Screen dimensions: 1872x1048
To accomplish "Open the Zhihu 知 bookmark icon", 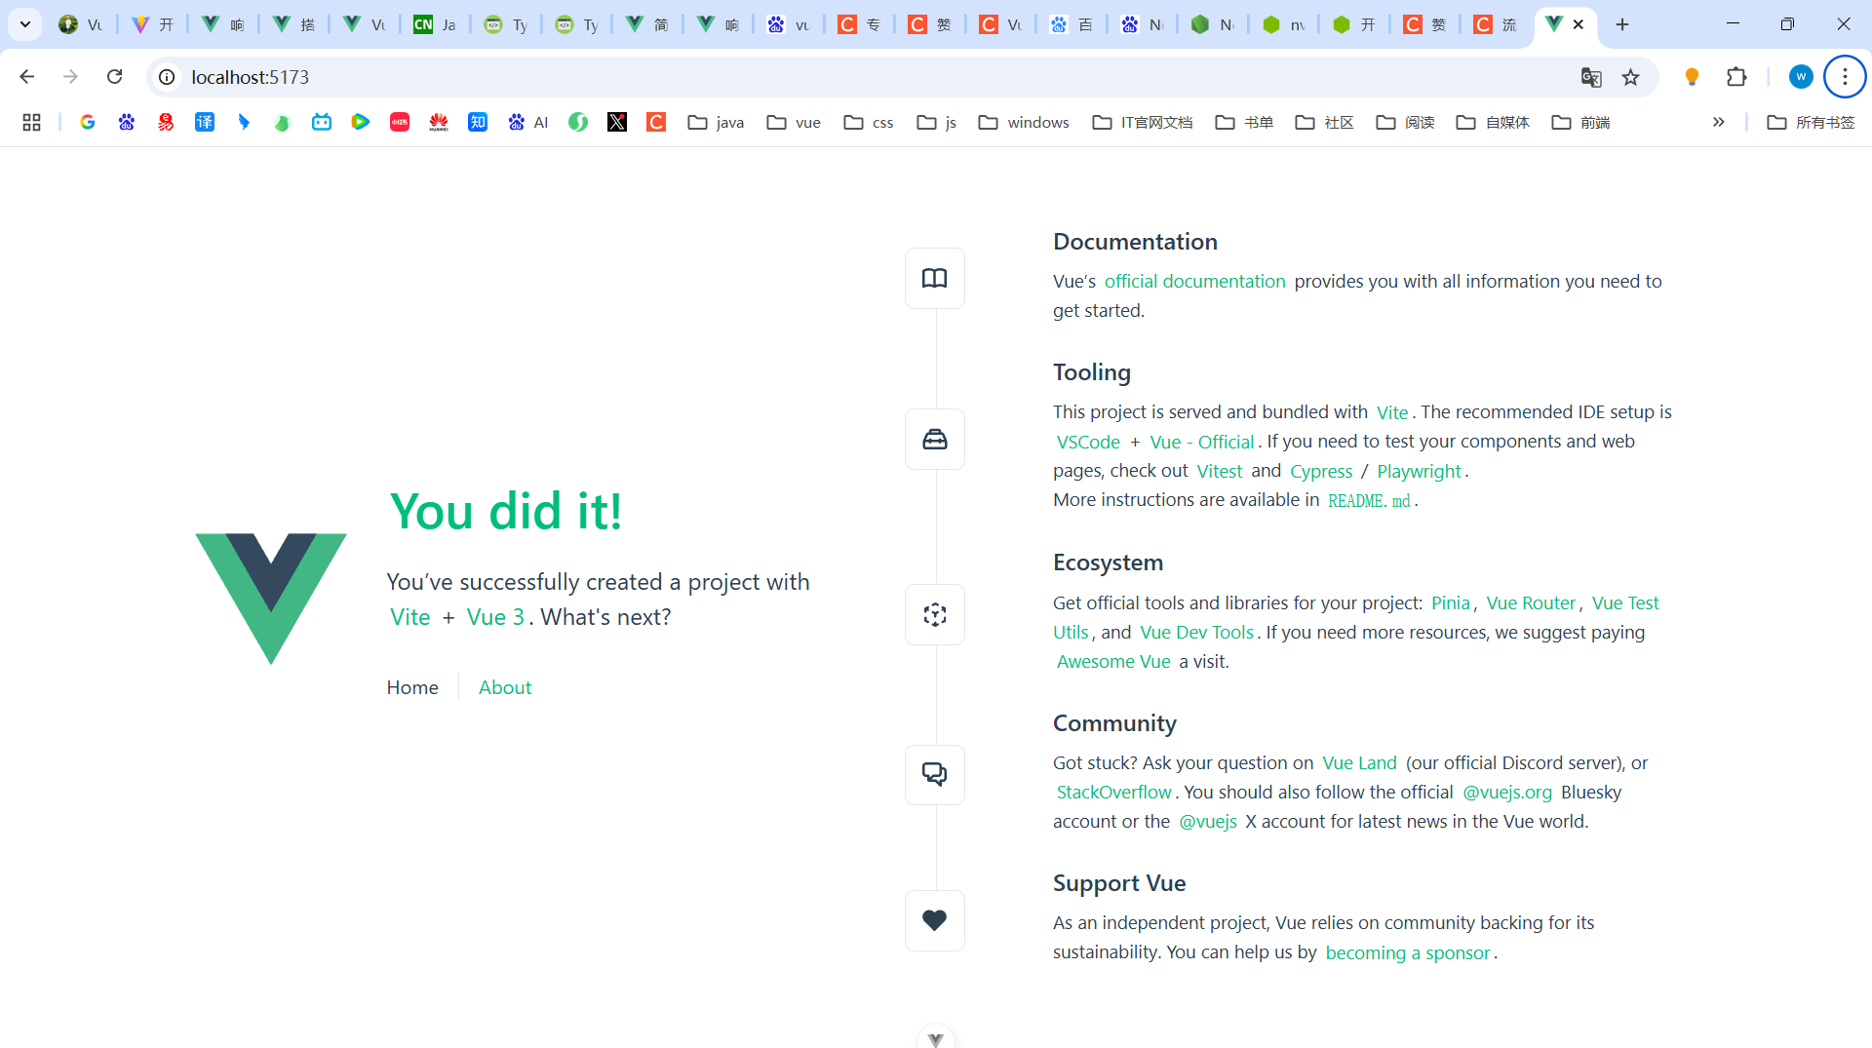I will pyautogui.click(x=478, y=122).
